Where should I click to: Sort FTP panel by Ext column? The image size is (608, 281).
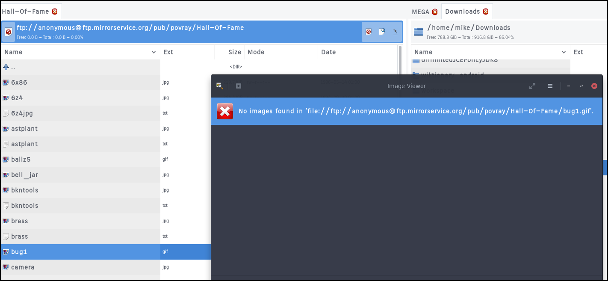pyautogui.click(x=187, y=52)
